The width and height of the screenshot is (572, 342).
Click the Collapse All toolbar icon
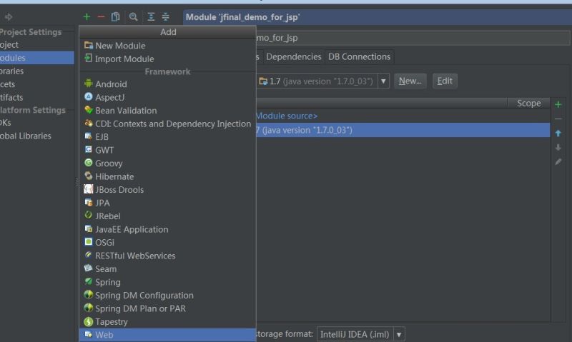[x=165, y=16]
